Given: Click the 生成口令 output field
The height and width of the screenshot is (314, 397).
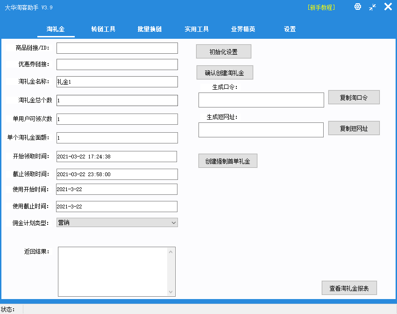Looking at the screenshot, I should (261, 100).
